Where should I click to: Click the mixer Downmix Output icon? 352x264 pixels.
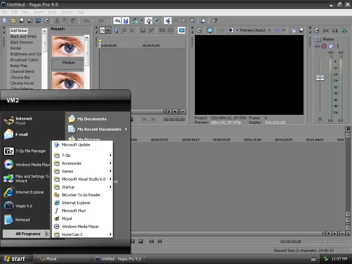[326, 30]
